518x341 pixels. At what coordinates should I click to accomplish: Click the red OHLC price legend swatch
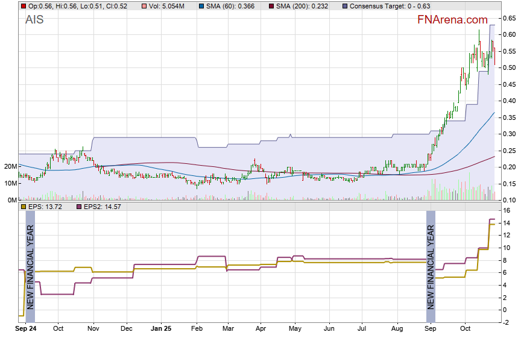(x=23, y=6)
